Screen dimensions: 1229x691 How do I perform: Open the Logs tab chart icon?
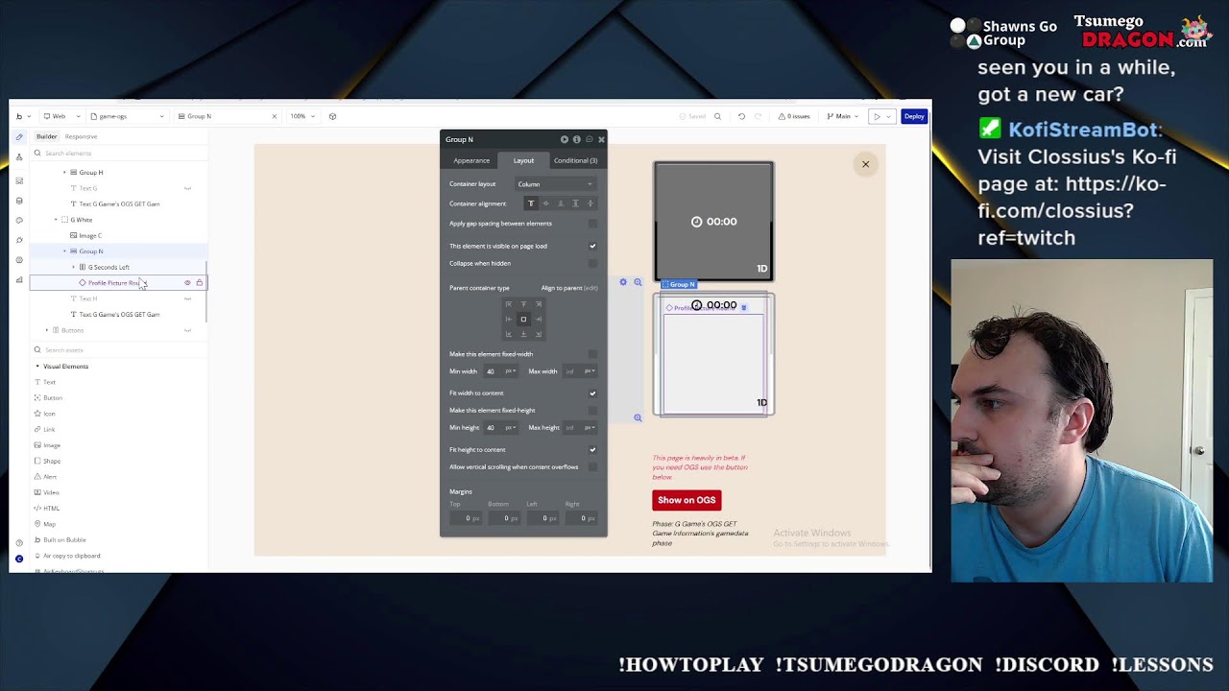[x=19, y=280]
